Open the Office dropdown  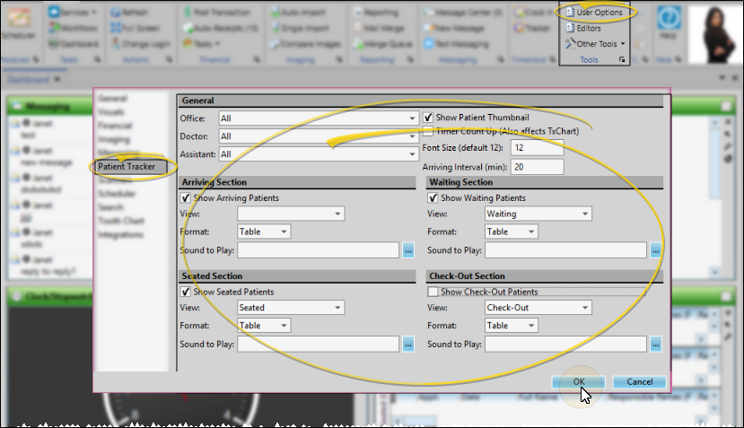[318, 118]
